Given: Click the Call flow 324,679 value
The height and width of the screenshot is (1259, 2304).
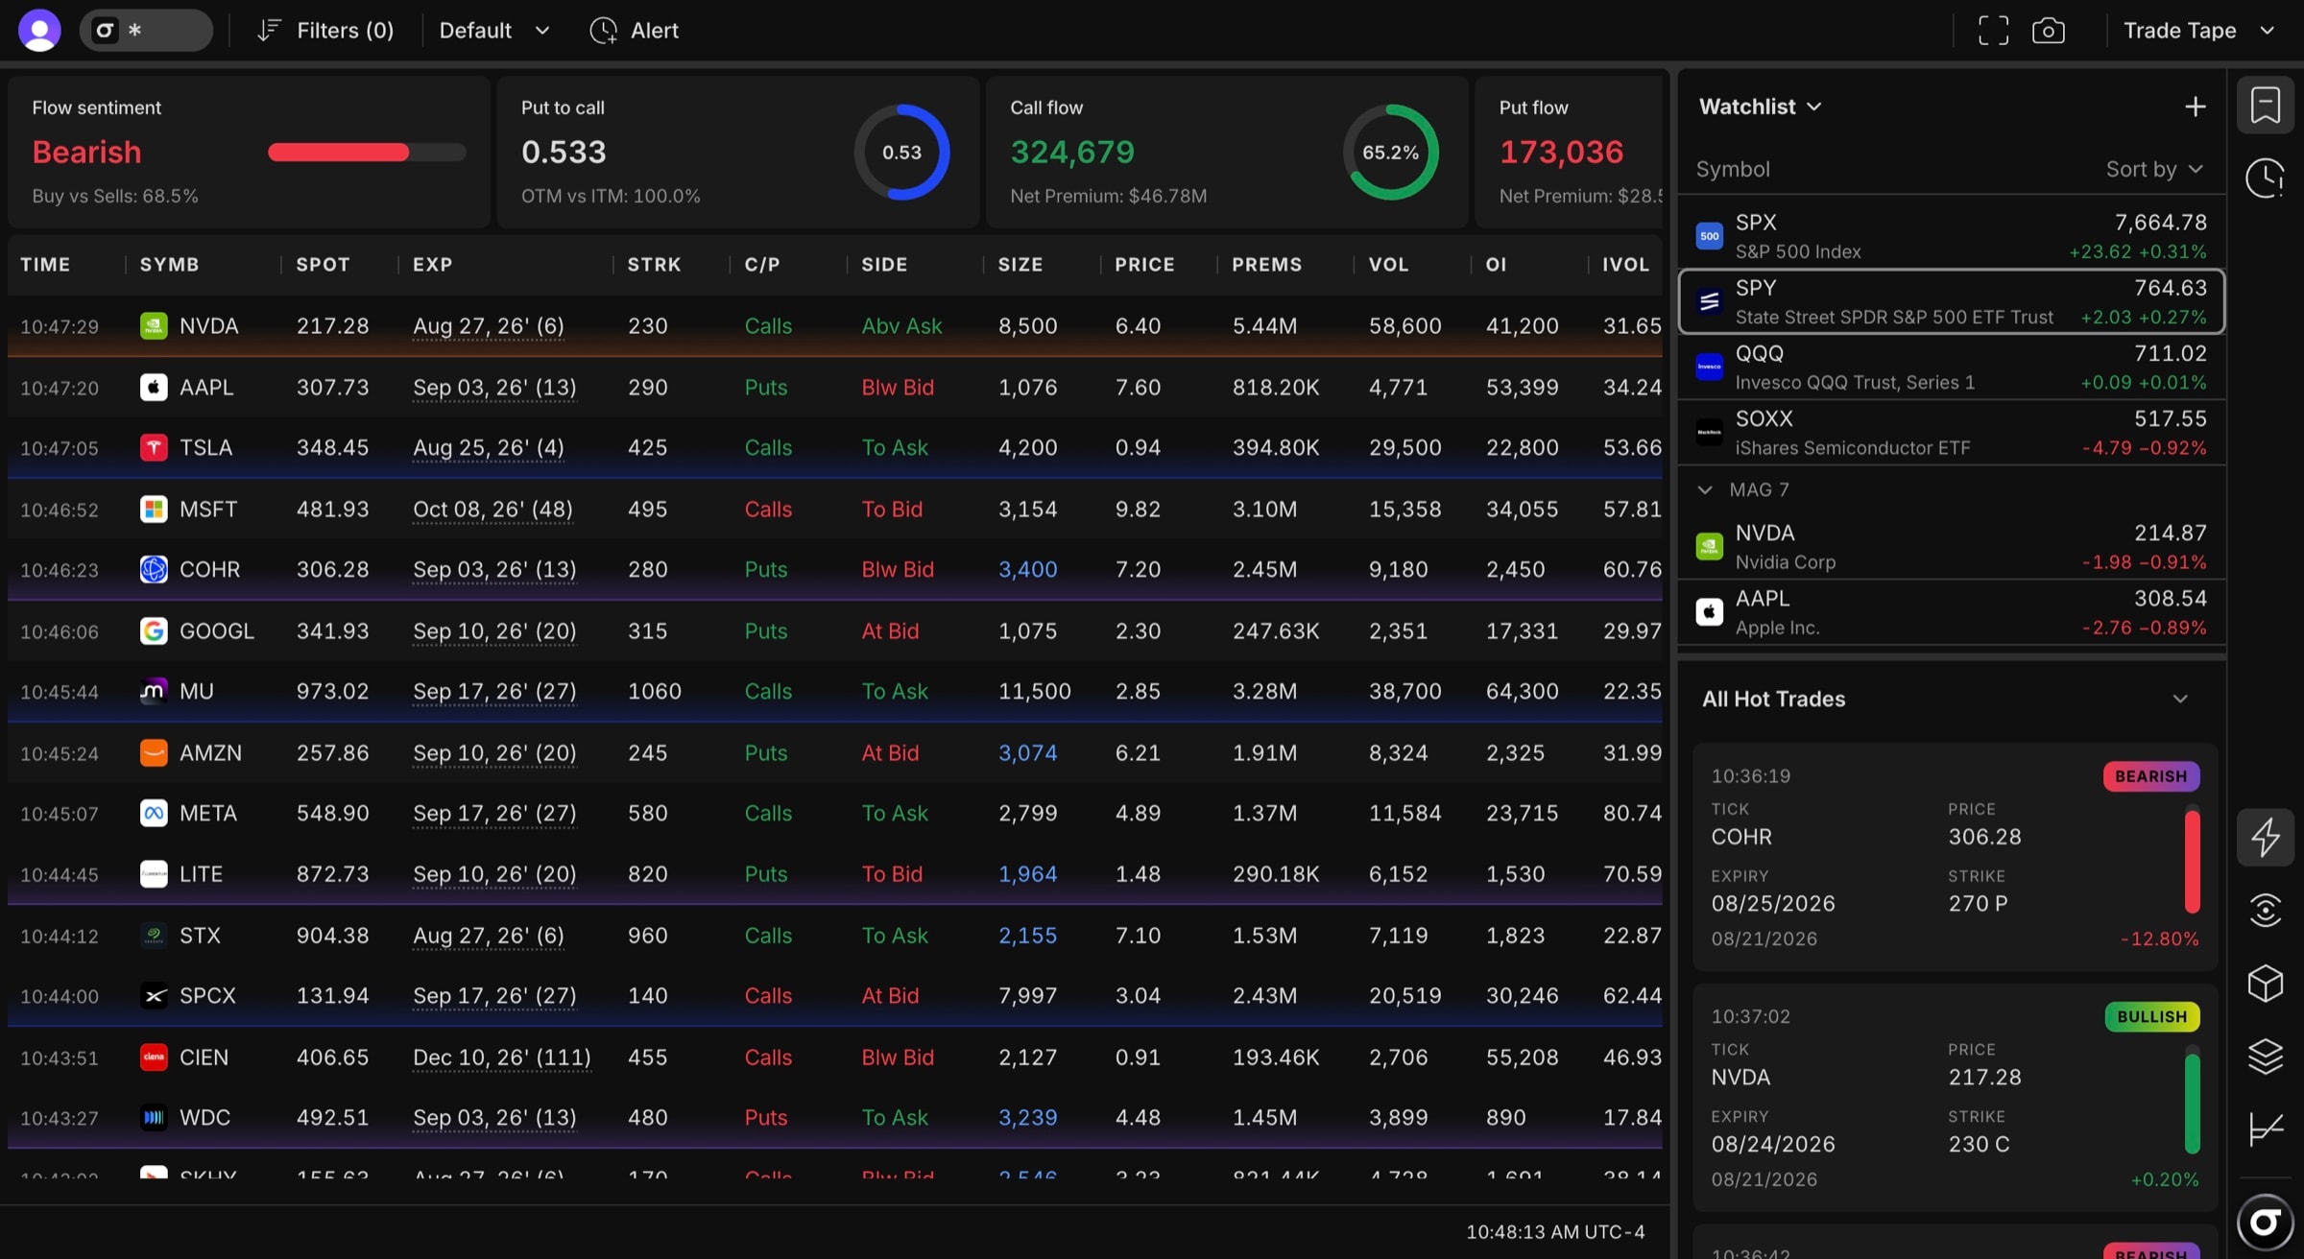Looking at the screenshot, I should (1072, 152).
